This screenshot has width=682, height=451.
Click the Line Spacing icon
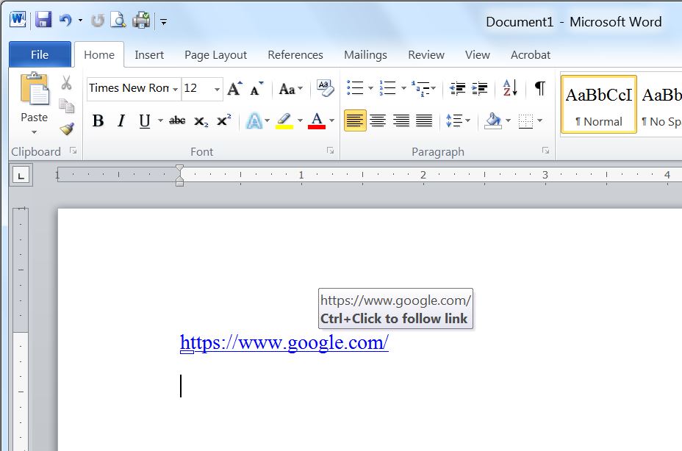[454, 120]
